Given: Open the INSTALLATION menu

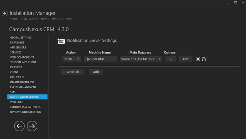Looking at the screenshot, I should [x=29, y=19].
